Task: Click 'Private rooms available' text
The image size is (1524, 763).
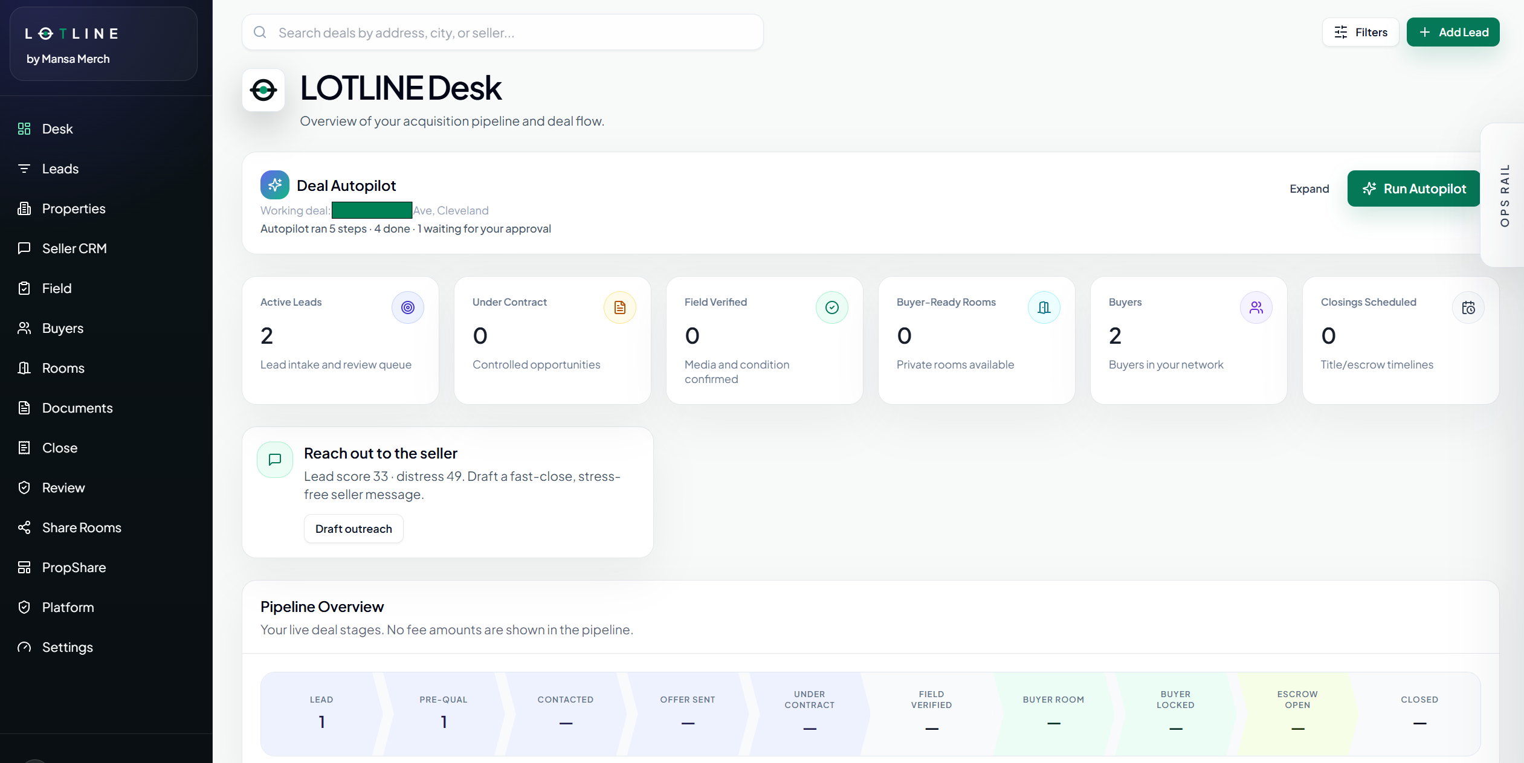Action: (955, 364)
